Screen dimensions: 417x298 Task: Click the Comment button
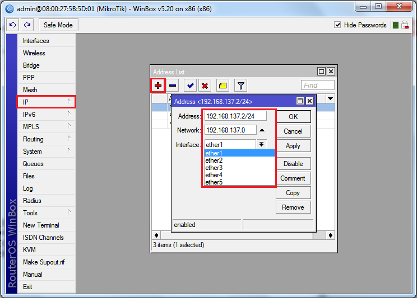pyautogui.click(x=293, y=178)
